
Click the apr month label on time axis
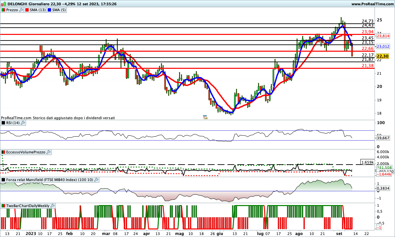coord(146,233)
